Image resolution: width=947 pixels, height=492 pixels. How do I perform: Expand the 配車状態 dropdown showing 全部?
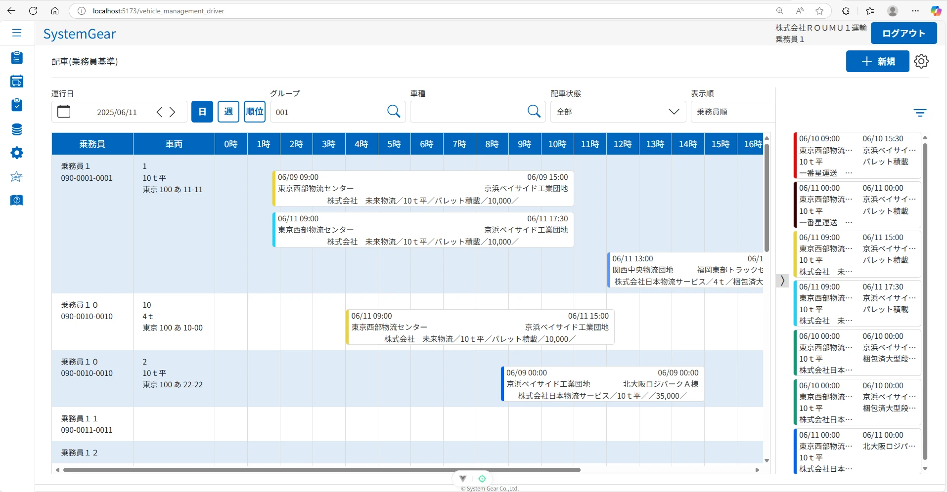click(x=618, y=112)
